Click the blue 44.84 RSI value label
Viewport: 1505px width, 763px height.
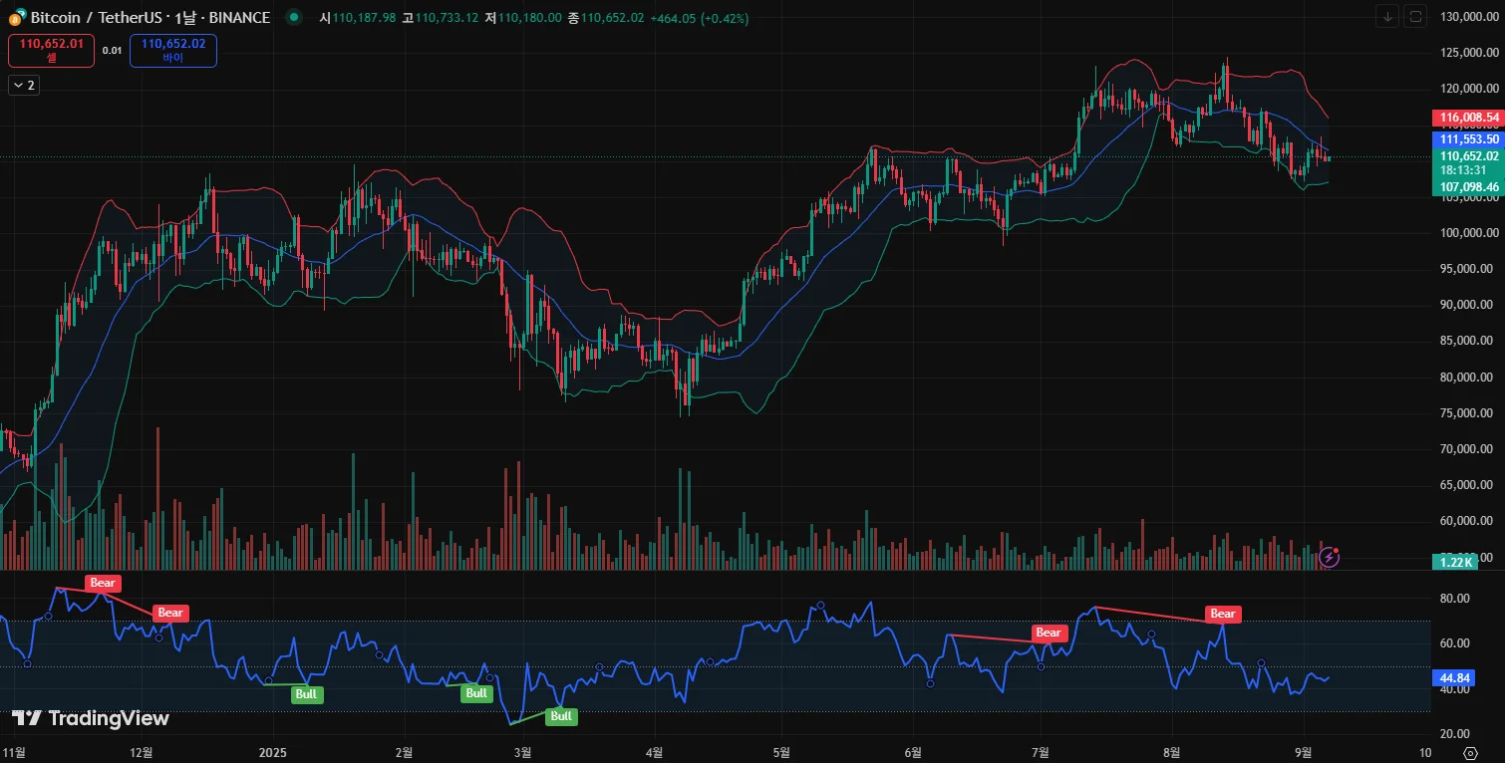[x=1453, y=678]
